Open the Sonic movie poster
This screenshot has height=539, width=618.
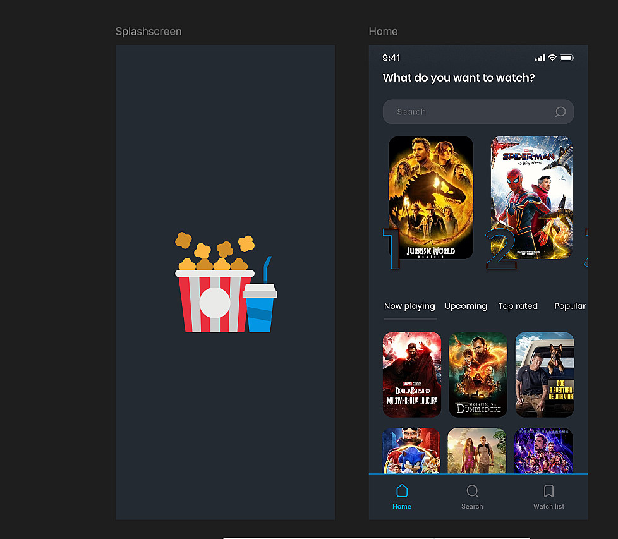tap(411, 451)
